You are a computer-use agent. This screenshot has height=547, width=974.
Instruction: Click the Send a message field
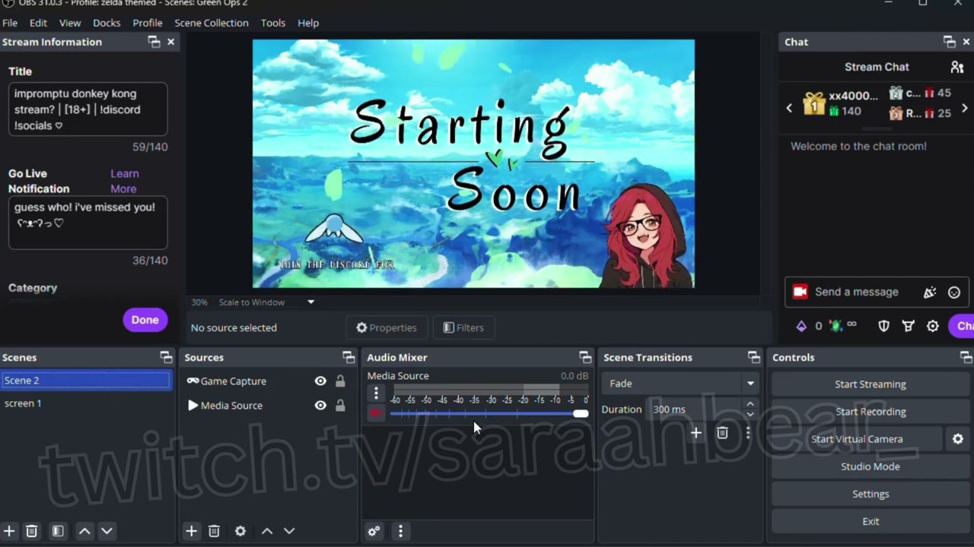pos(856,292)
